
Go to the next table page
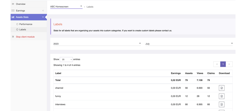tap(229, 64)
